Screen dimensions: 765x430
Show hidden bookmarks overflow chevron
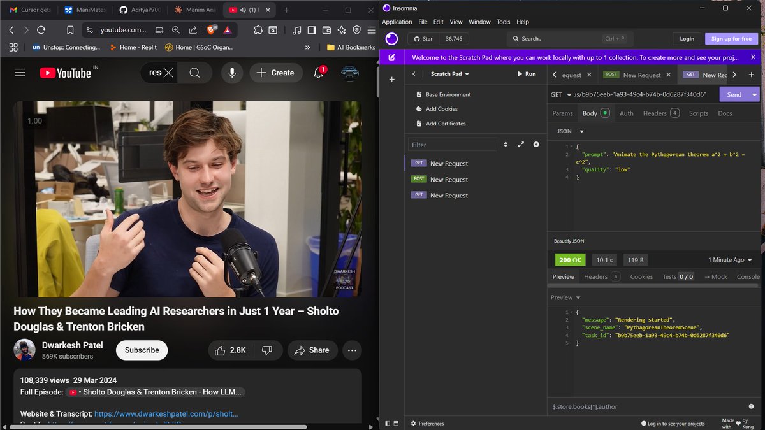(308, 47)
